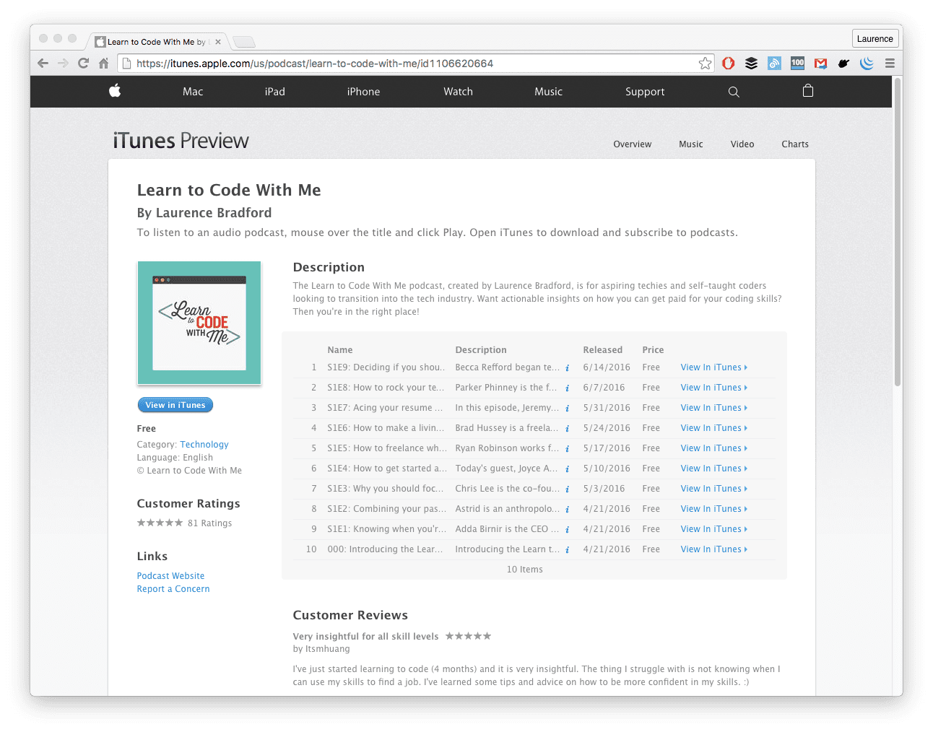Open the Mac menu item
This screenshot has width=933, height=732.
point(193,92)
